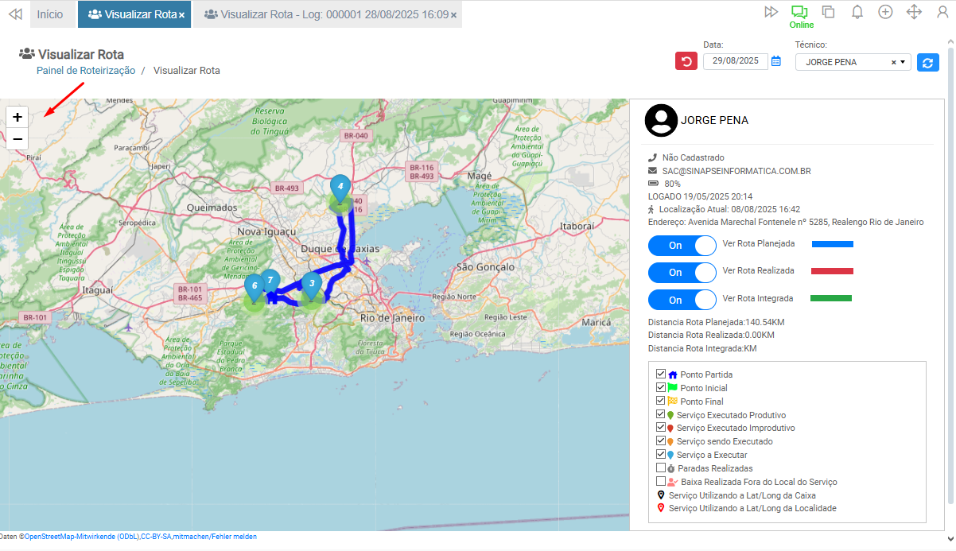Turn off Ver Rota Realizada switch
Image resolution: width=956 pixels, height=551 pixels.
[x=682, y=273]
